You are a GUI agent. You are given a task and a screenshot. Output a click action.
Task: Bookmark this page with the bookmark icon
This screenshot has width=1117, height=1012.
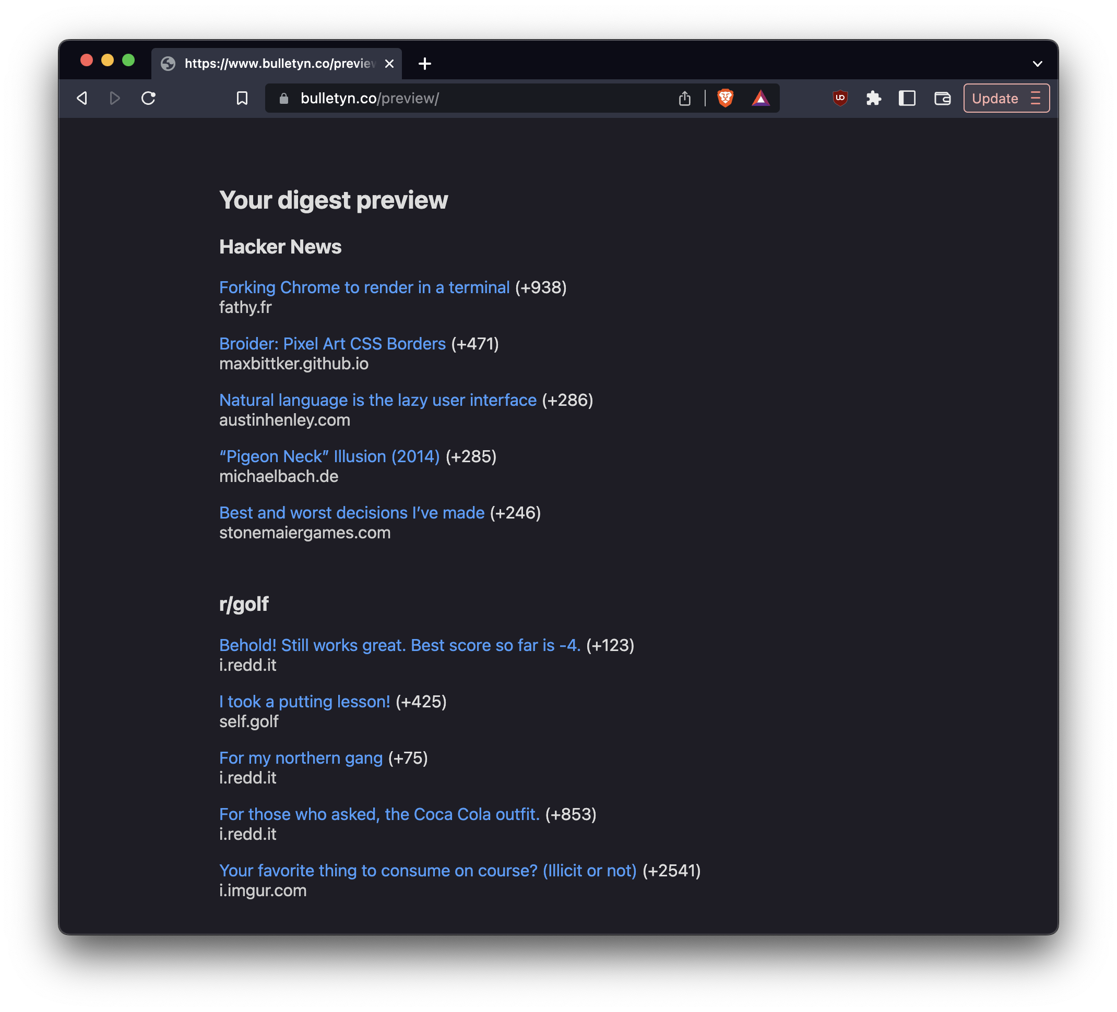click(242, 99)
